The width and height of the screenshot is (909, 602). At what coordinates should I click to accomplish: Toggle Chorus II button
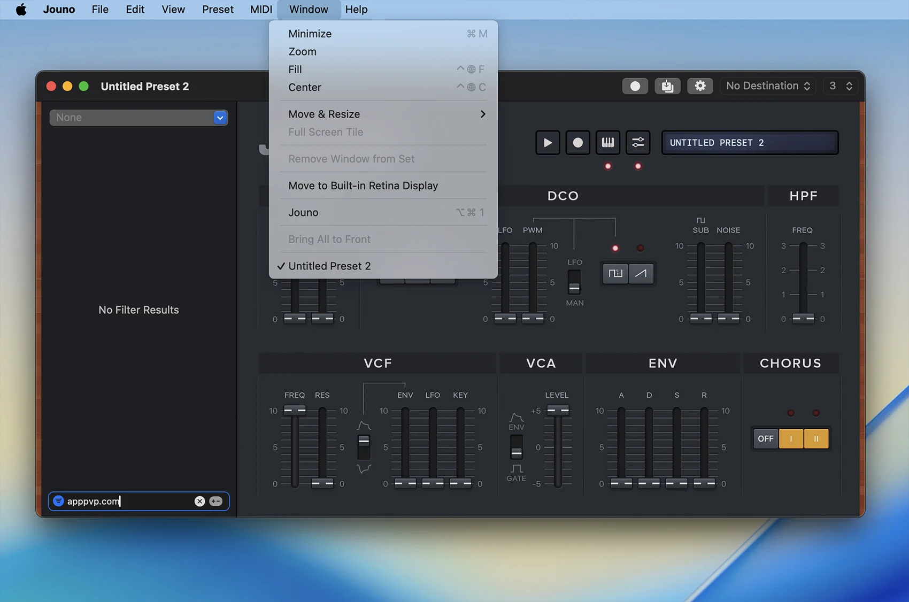click(x=816, y=438)
